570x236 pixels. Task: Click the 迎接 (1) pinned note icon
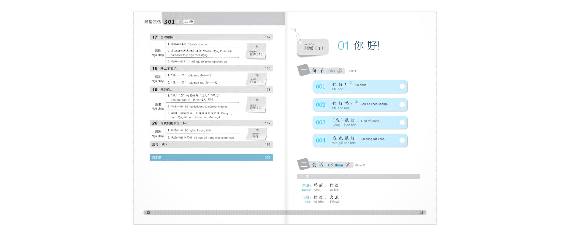point(256,79)
